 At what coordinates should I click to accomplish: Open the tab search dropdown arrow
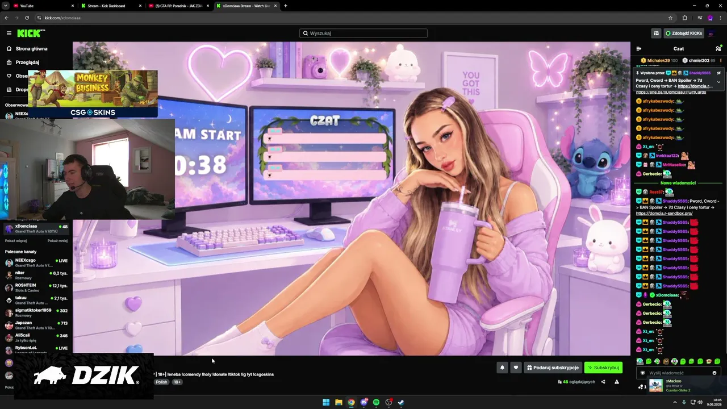(6, 6)
